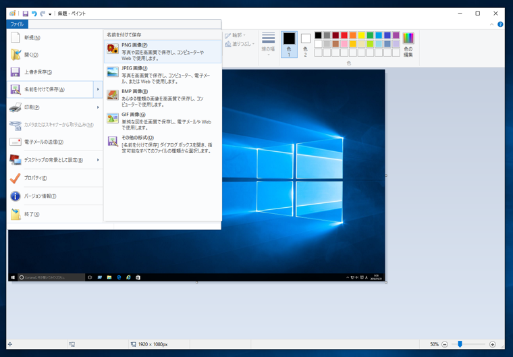Select Email send (電子メールの送信) menu entry
This screenshot has height=357, width=513.
click(x=55, y=142)
